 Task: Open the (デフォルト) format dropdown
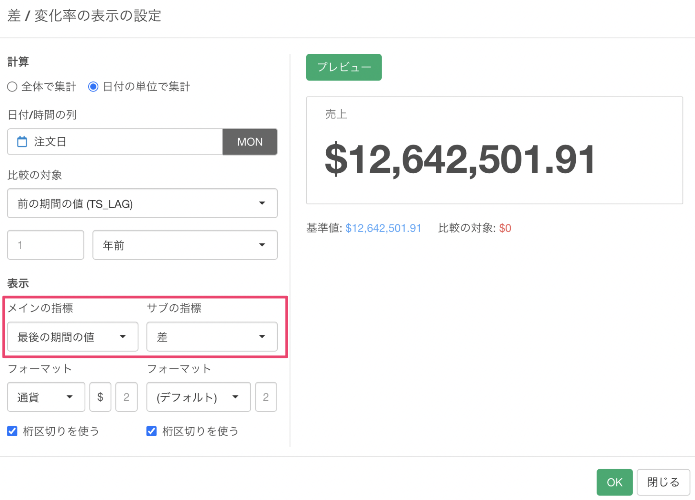[198, 397]
